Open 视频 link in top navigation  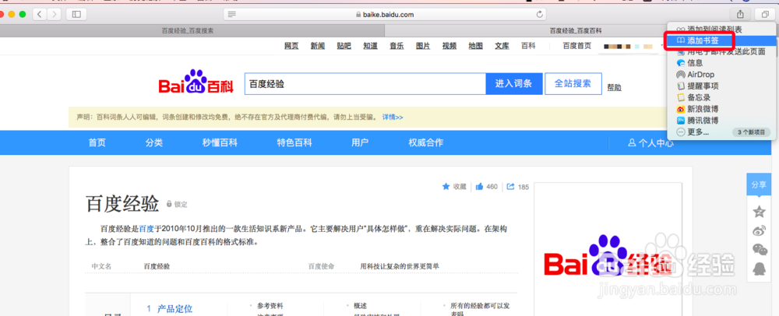pos(449,46)
